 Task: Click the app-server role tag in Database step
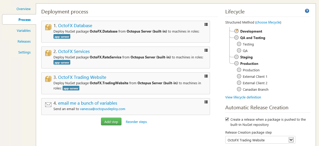click(x=62, y=37)
